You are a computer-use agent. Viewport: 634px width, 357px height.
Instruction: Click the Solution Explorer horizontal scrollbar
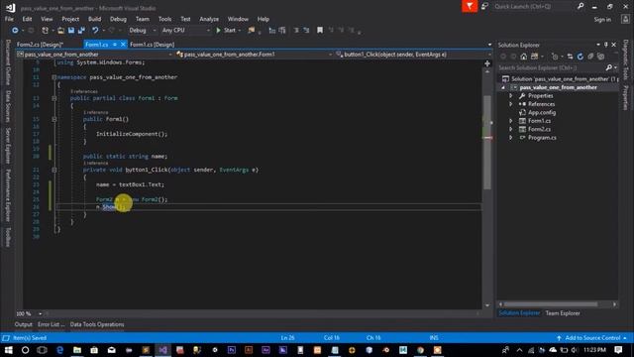click(551, 304)
